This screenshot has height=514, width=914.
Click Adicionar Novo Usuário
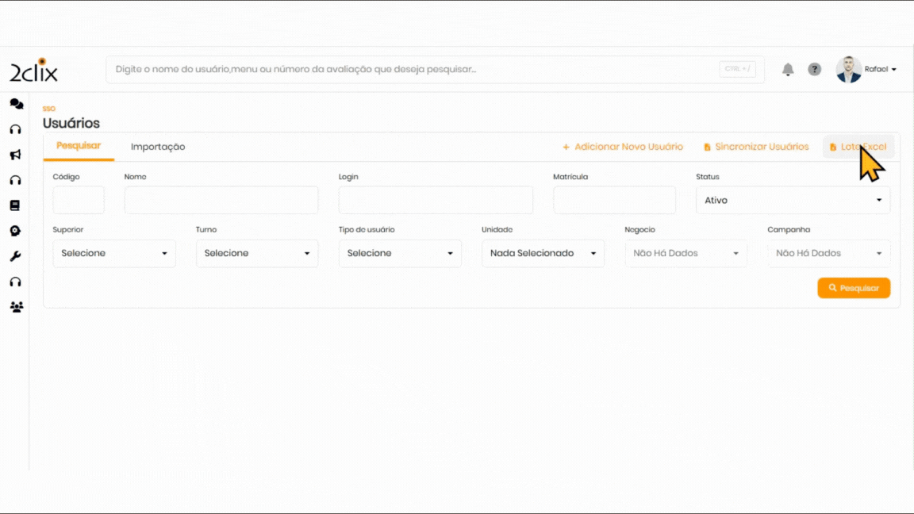[623, 147]
